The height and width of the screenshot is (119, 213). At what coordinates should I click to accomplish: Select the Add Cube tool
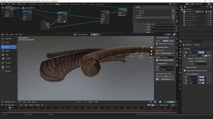pos(9,71)
